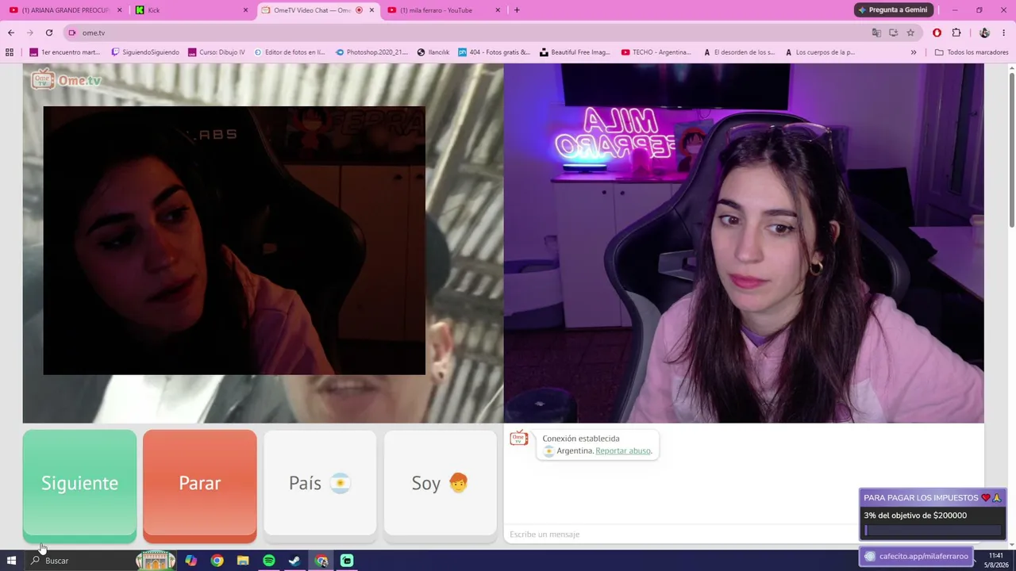The image size is (1016, 571).
Task: Open the 'Beautiful Free Imag...' bookmark
Action: 575,52
